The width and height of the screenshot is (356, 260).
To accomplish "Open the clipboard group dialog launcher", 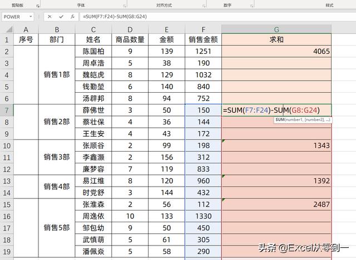I will (x=38, y=5).
